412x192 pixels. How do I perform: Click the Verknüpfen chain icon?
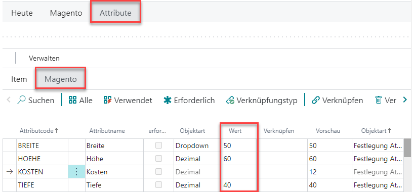[x=315, y=100]
